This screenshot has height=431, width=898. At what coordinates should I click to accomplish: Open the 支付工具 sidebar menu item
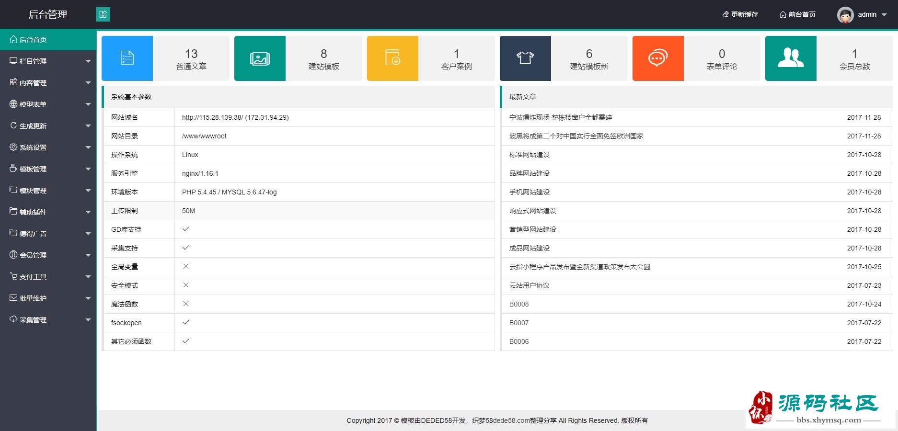click(x=48, y=277)
